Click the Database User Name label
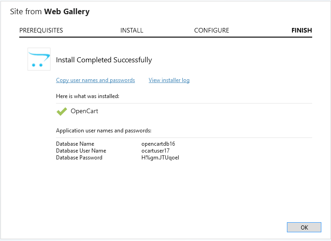This screenshot has width=331, height=241. click(x=81, y=151)
